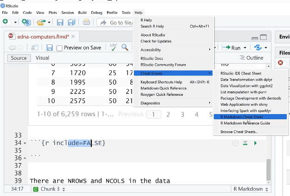
Task: Click the Create a Project icon
Action: [26, 22]
